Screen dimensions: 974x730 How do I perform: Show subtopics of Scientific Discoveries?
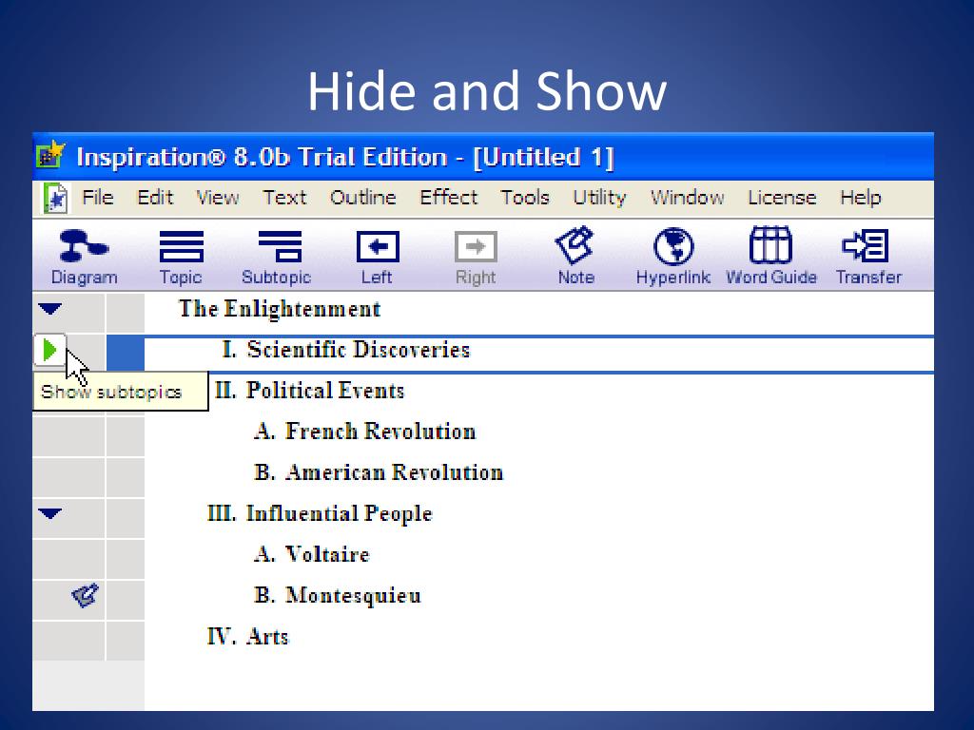(x=49, y=351)
